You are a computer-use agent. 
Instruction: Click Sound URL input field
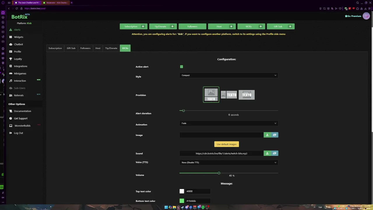221,153
